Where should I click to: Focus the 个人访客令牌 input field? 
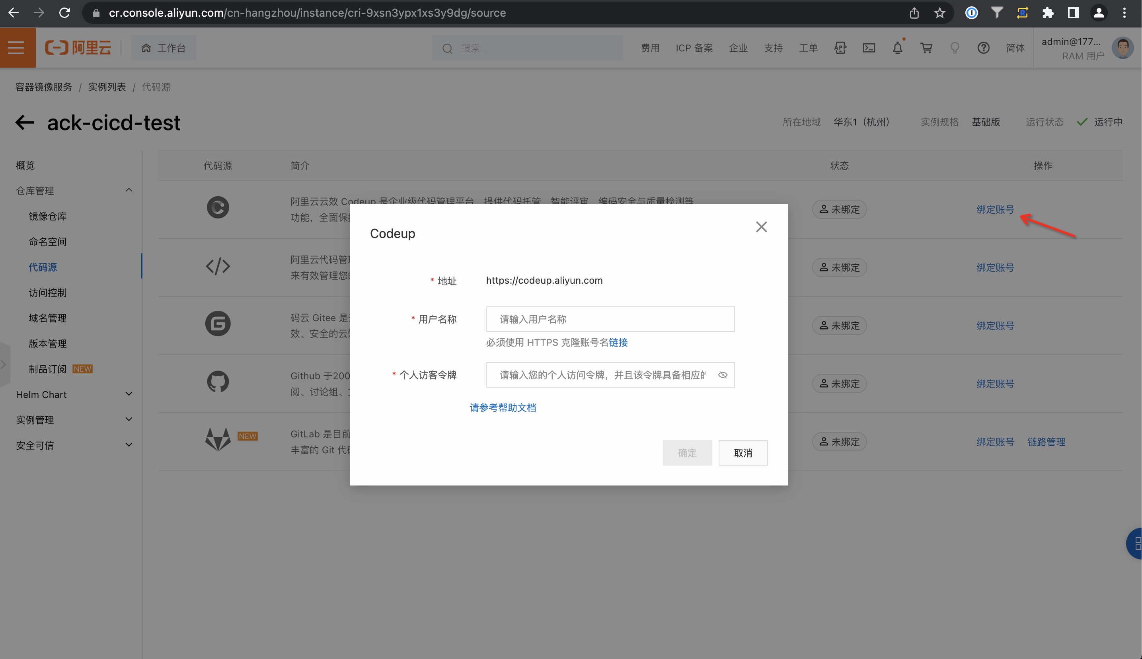point(610,375)
